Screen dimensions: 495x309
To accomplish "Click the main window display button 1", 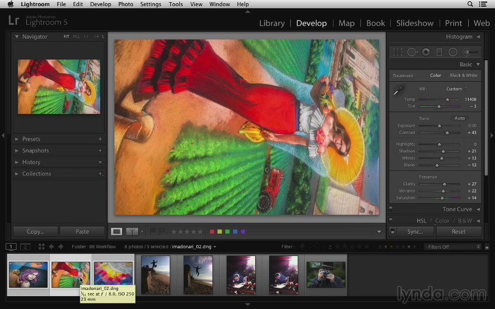I will [11, 247].
